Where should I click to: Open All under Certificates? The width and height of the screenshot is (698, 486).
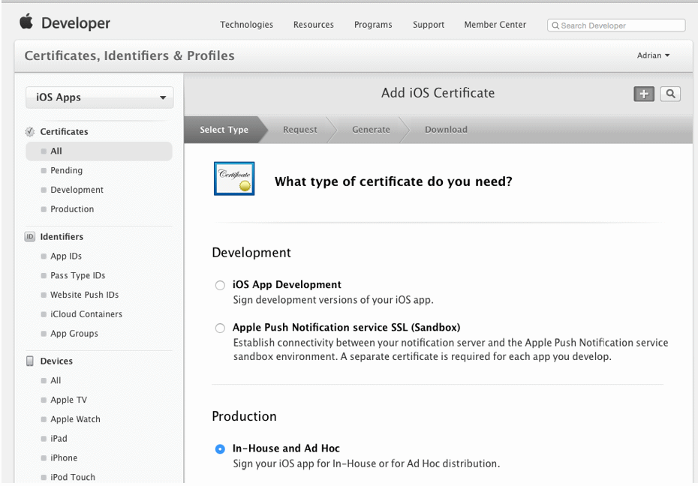[x=99, y=151]
